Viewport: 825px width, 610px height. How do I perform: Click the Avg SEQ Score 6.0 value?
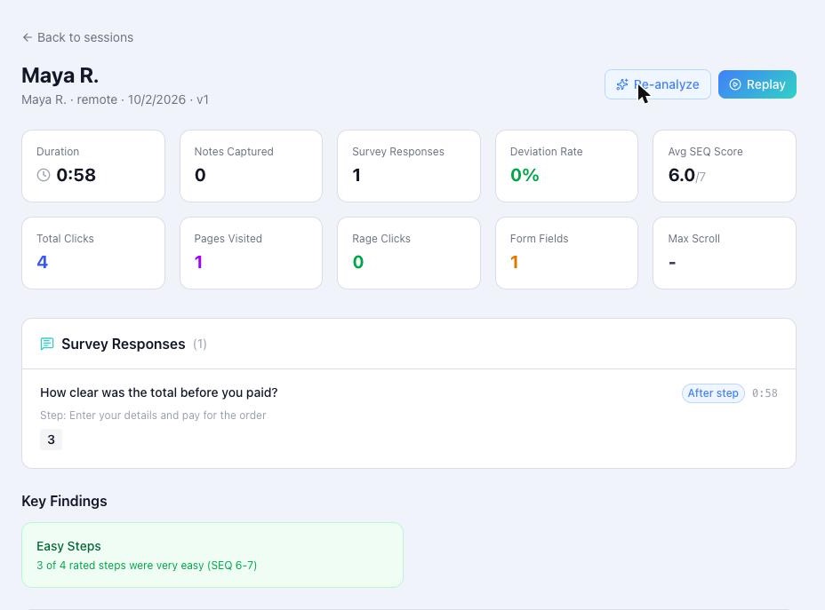(681, 175)
